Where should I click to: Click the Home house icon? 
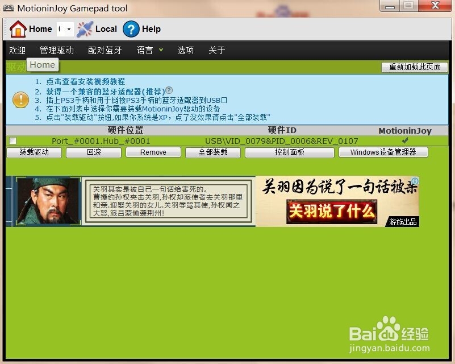(x=18, y=29)
